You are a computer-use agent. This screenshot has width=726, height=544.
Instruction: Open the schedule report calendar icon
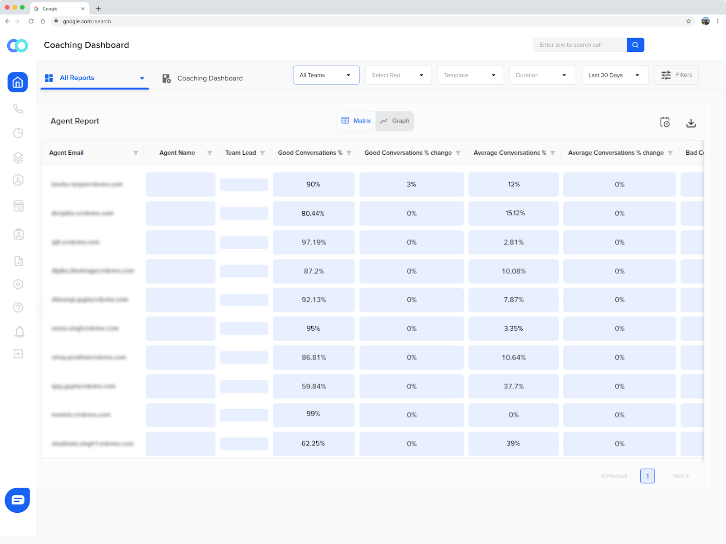pos(665,122)
